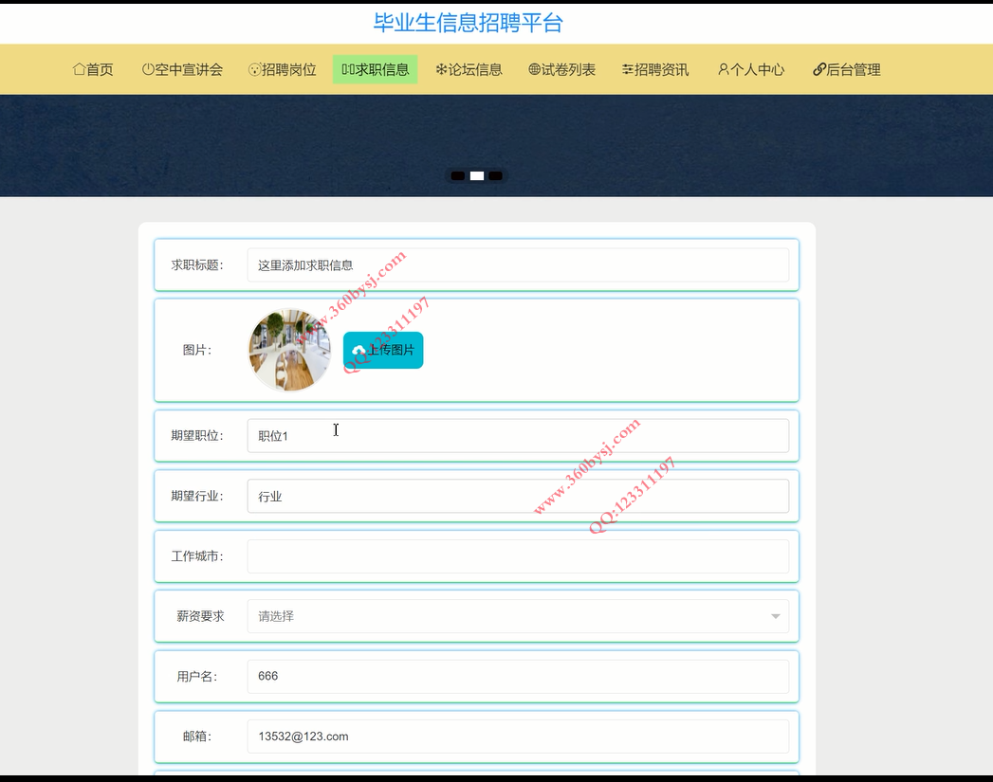Image resolution: width=993 pixels, height=782 pixels.
Task: Open the 后台管理 link
Action: point(847,69)
